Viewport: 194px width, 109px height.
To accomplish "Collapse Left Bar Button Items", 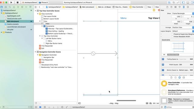I will click(x=42, y=38).
